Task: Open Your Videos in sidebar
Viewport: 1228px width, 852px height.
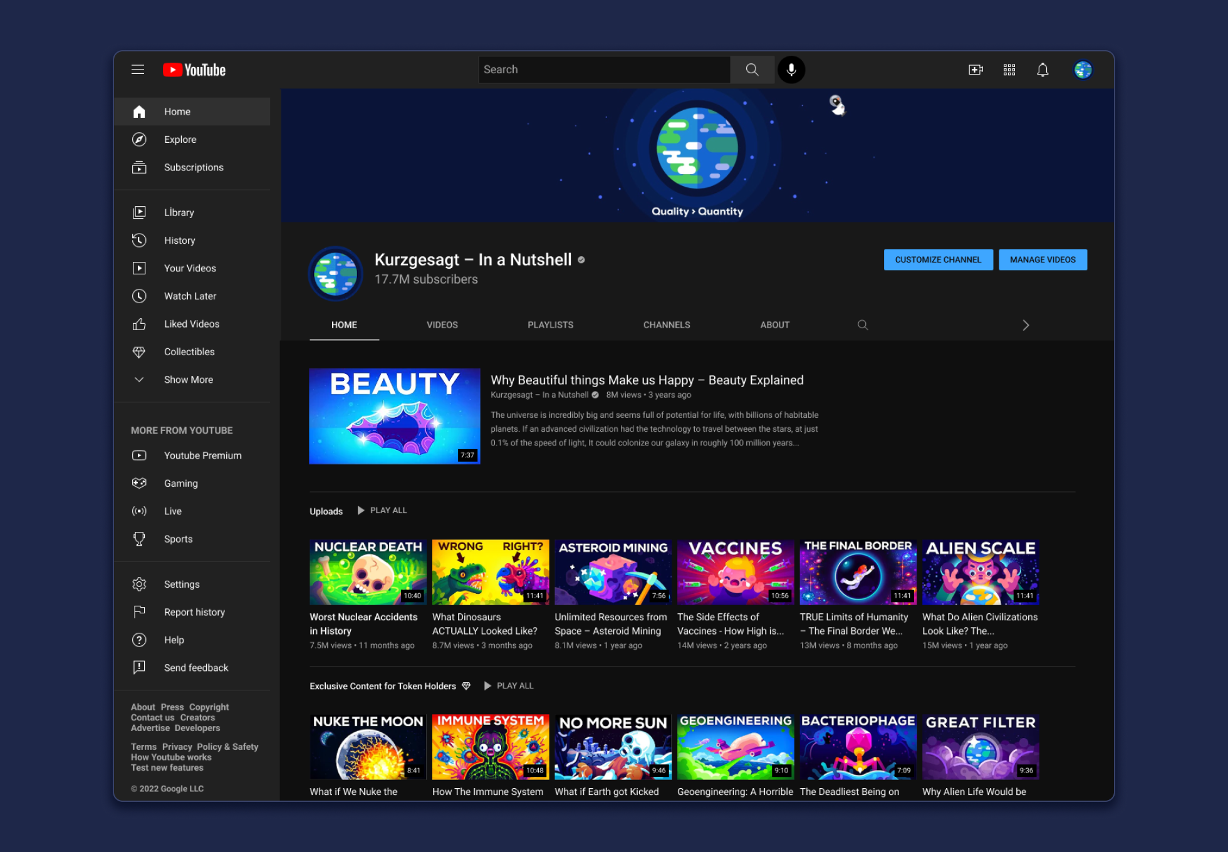Action: pyautogui.click(x=192, y=268)
